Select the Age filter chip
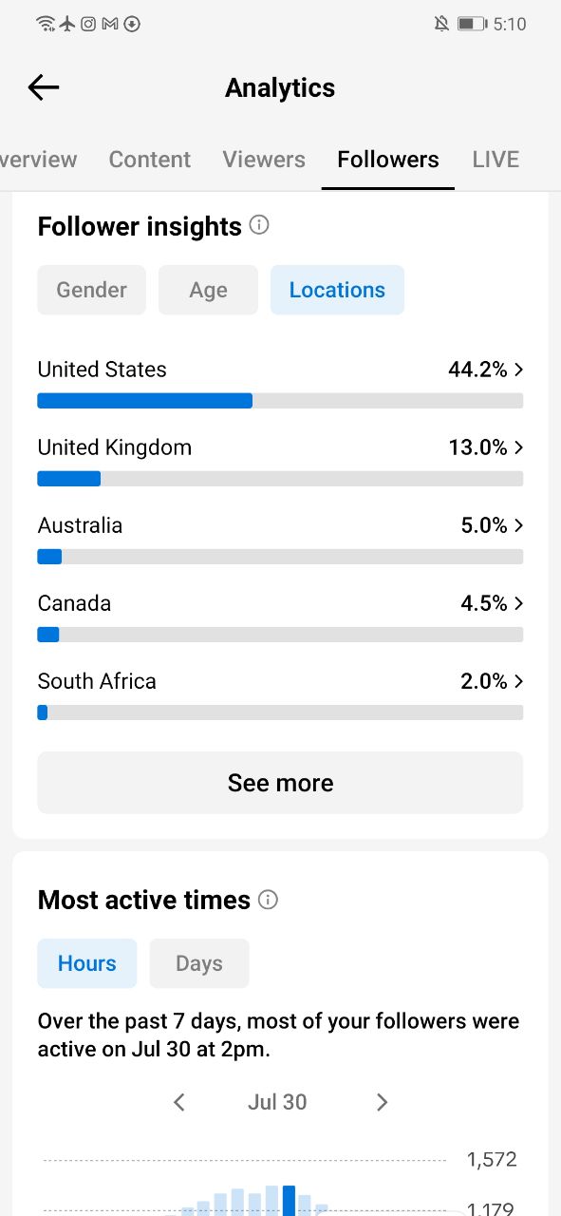Image resolution: width=561 pixels, height=1216 pixels. [208, 290]
